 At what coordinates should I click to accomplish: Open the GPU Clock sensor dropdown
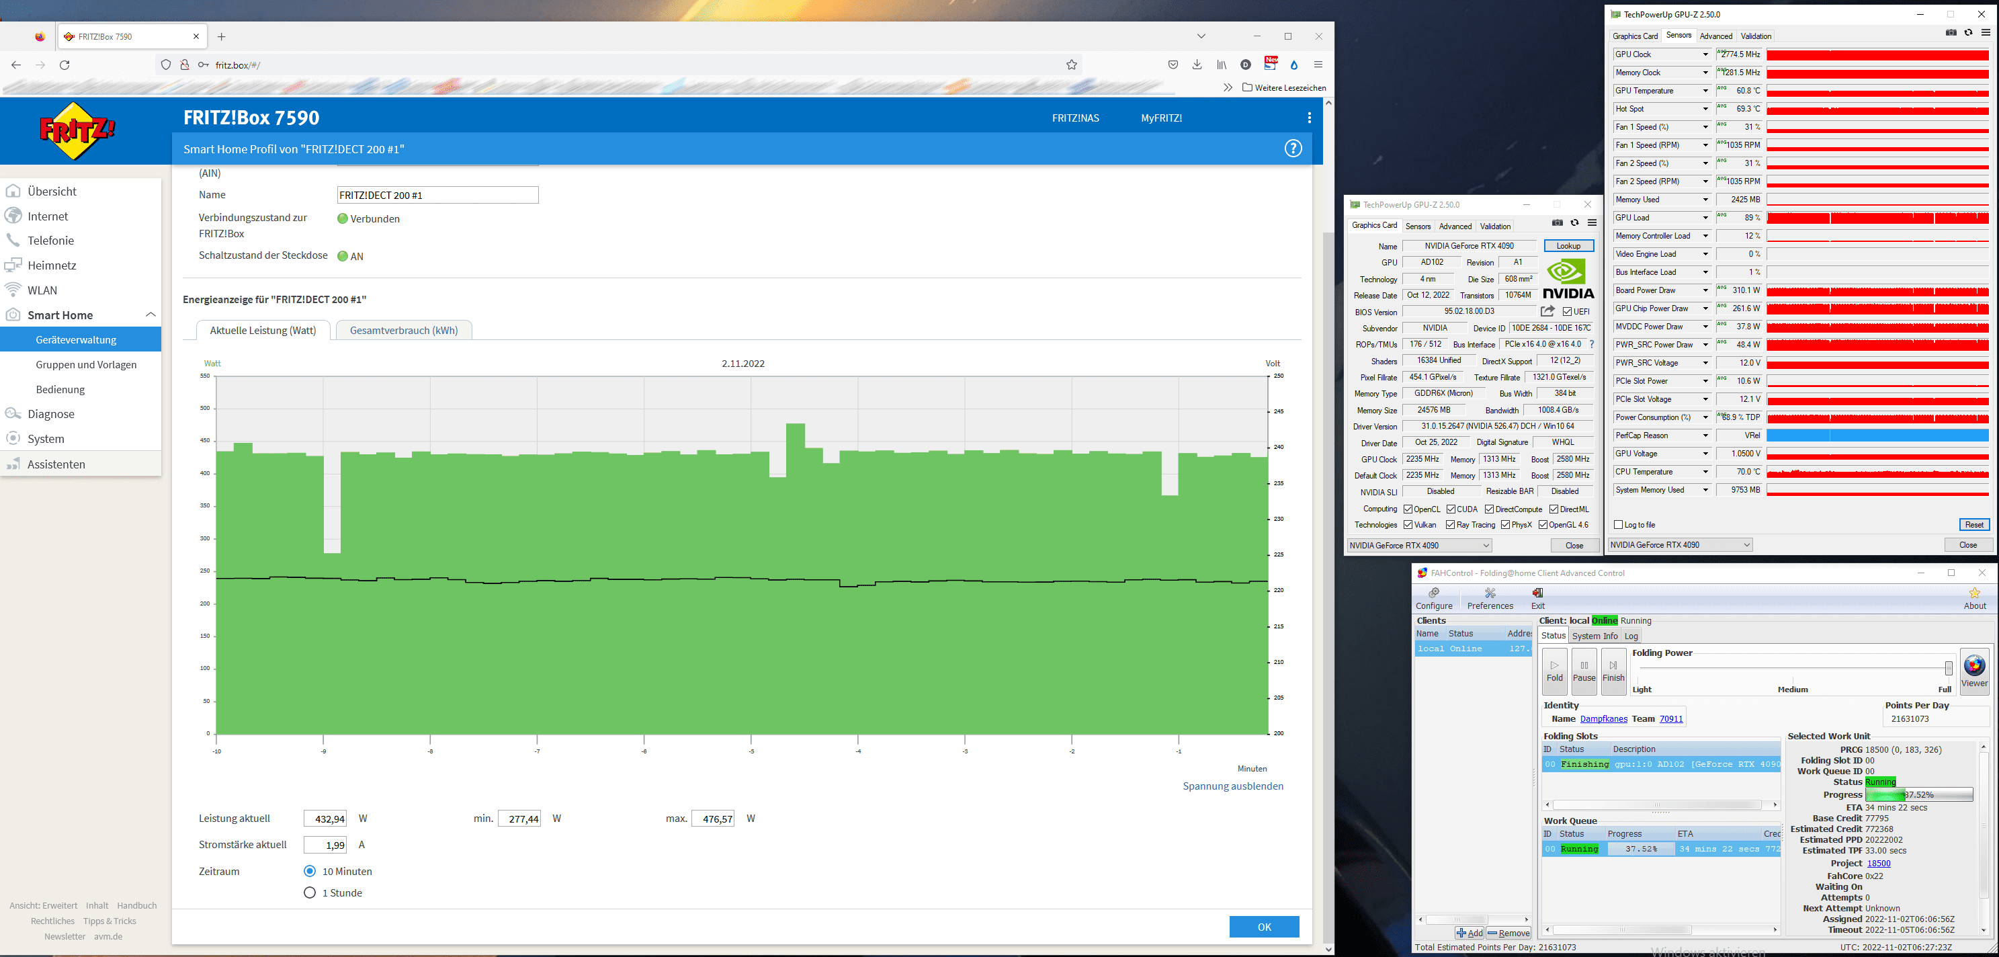pos(1705,54)
